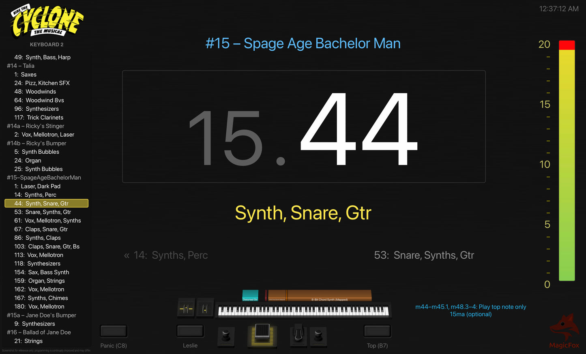Select patch 118: Synthesizers in list

(37, 264)
